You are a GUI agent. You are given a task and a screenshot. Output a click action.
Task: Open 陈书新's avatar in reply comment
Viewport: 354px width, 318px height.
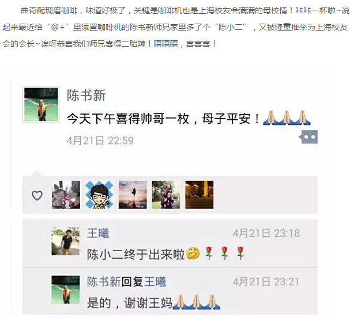click(x=66, y=290)
